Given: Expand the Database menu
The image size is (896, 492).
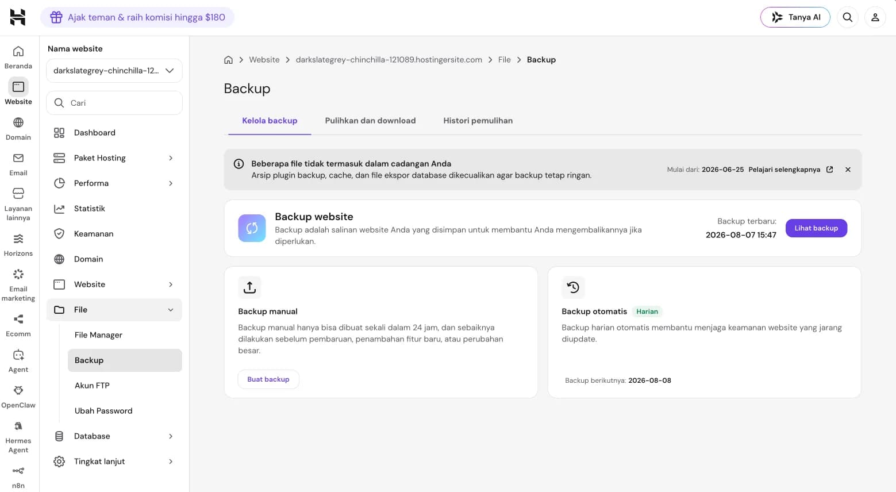Looking at the screenshot, I should pos(114,436).
